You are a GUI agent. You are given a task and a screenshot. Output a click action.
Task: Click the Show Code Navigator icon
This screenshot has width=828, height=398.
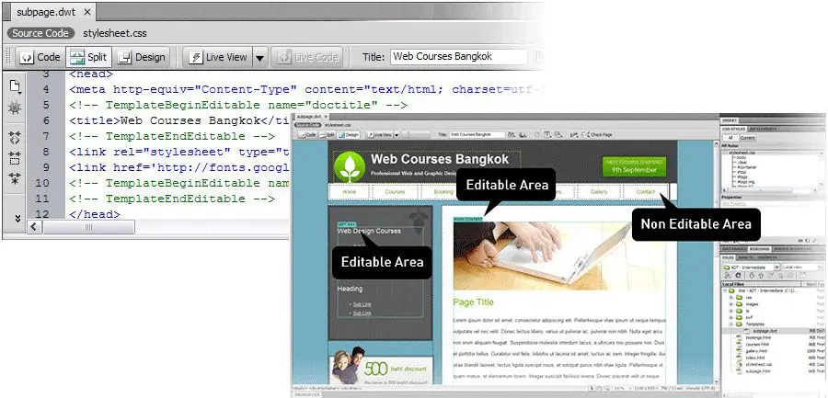(x=16, y=109)
